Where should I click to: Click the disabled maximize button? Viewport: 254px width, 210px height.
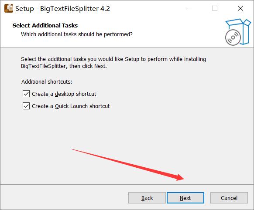pyautogui.click(x=215, y=8)
